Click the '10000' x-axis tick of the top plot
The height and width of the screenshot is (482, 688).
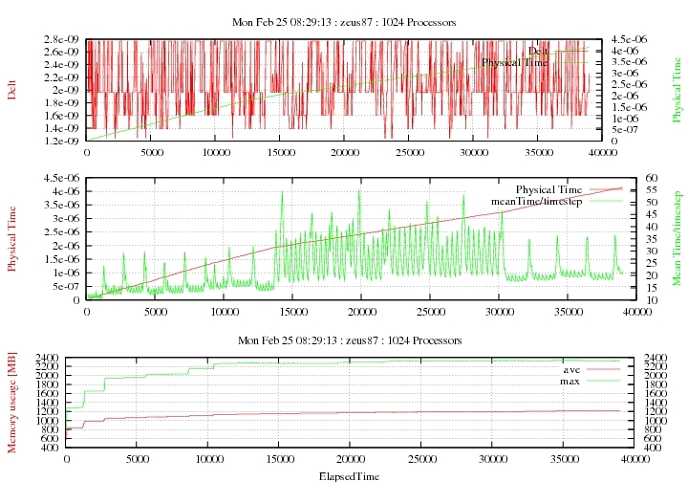(215, 152)
